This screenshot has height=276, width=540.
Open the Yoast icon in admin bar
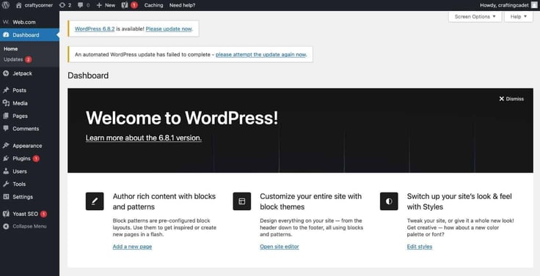pos(125,5)
